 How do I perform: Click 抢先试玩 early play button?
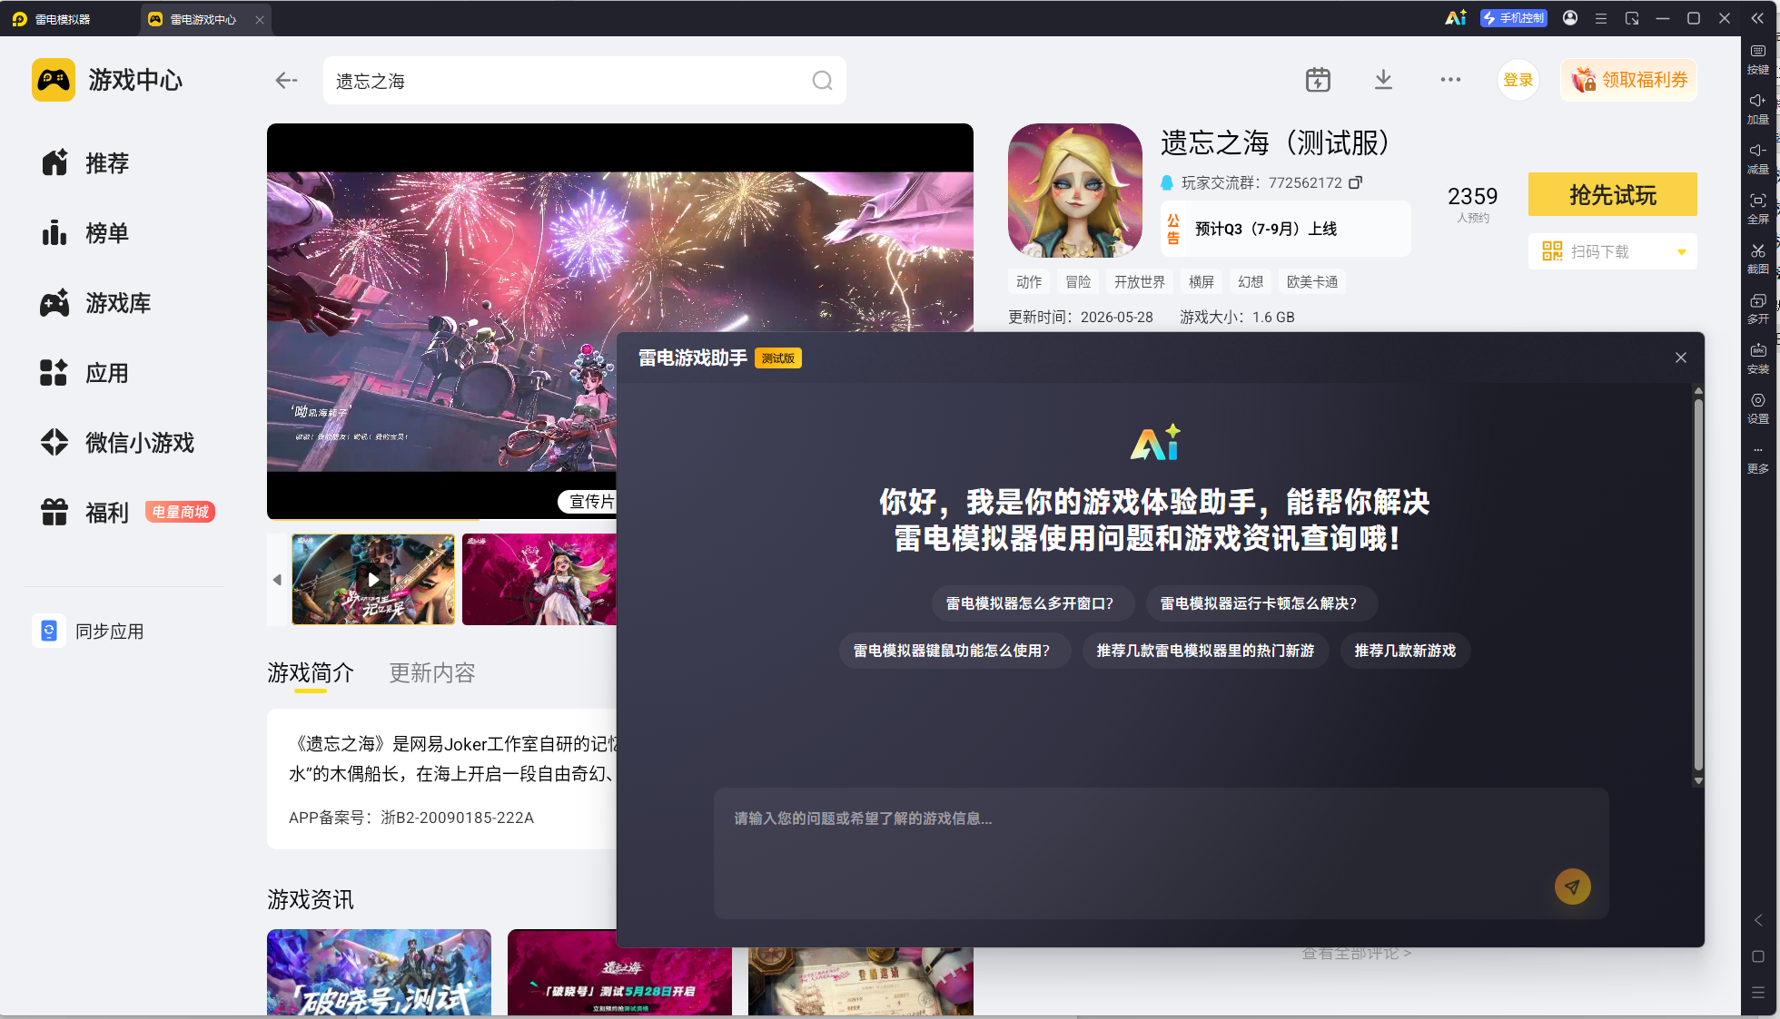coord(1613,195)
